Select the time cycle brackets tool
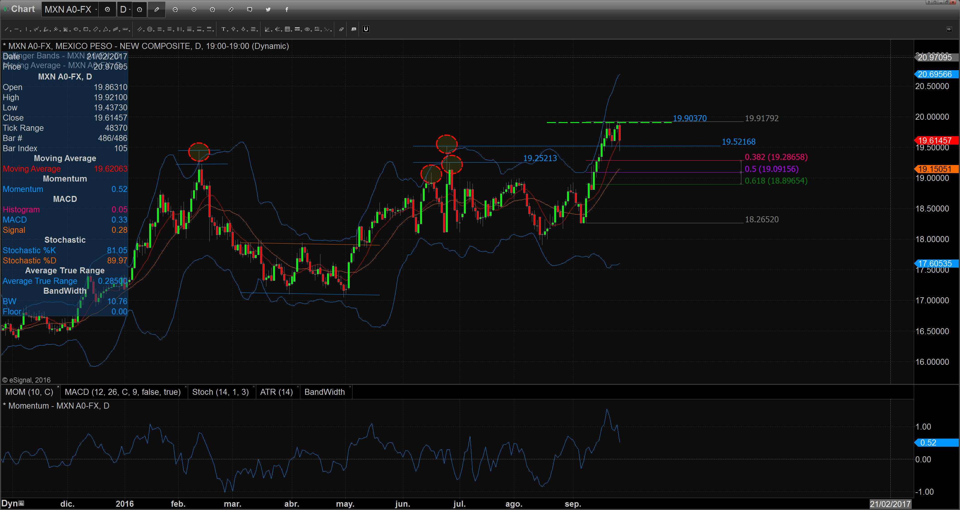 point(125,29)
